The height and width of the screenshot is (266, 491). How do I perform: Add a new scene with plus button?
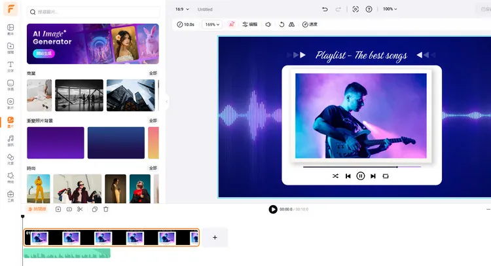(x=215, y=237)
